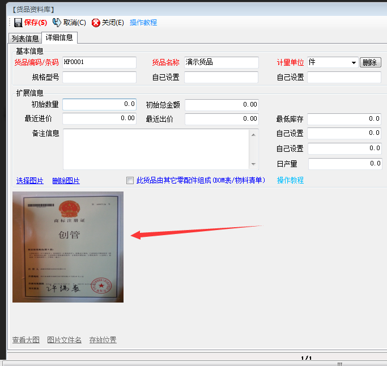This screenshot has width=387, height=366.
Task: Toggle the BOM parts composition checkbox
Action: pyautogui.click(x=130, y=180)
